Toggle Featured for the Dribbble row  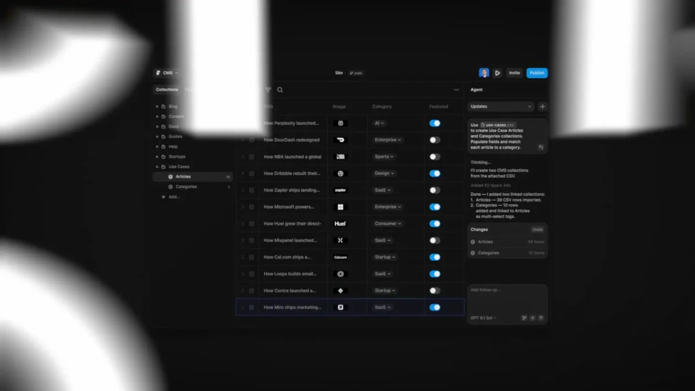coord(435,173)
